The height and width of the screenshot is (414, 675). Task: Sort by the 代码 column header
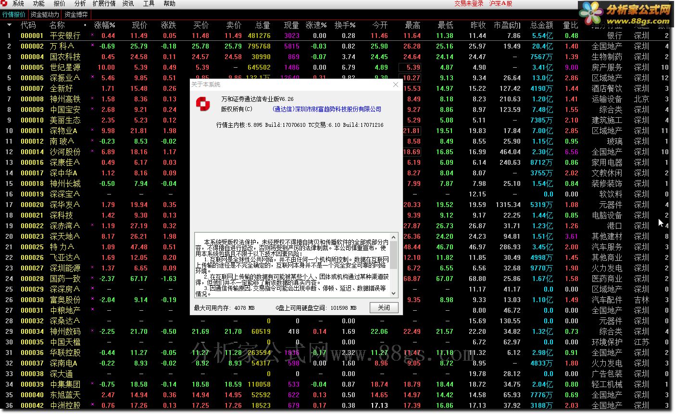[x=28, y=25]
